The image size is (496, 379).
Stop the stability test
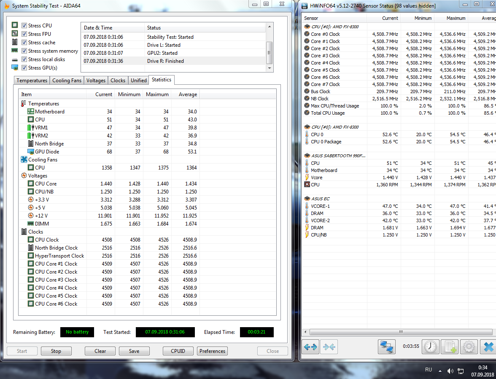[56, 351]
